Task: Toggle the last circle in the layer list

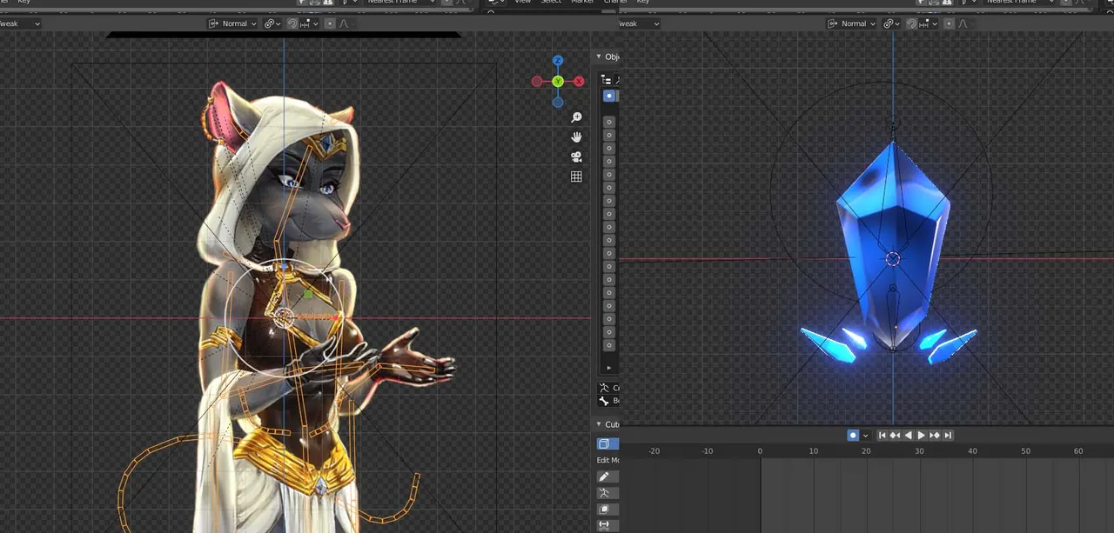Action: pos(609,345)
